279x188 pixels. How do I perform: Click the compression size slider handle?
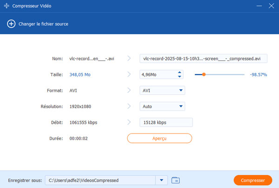pos(204,74)
